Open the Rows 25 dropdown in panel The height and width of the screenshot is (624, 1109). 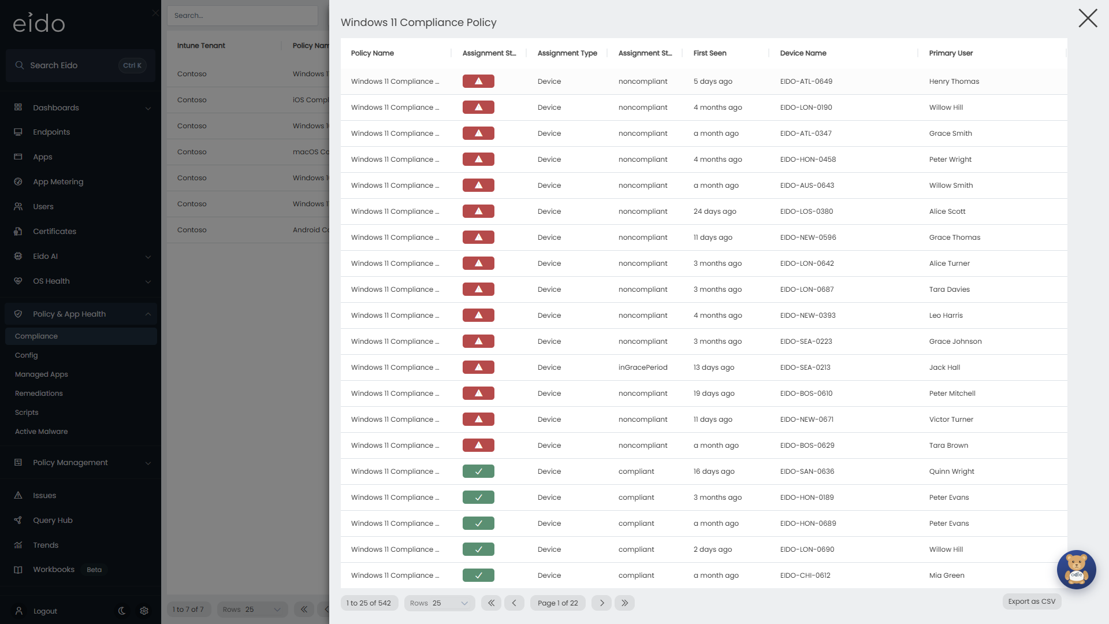tap(440, 603)
